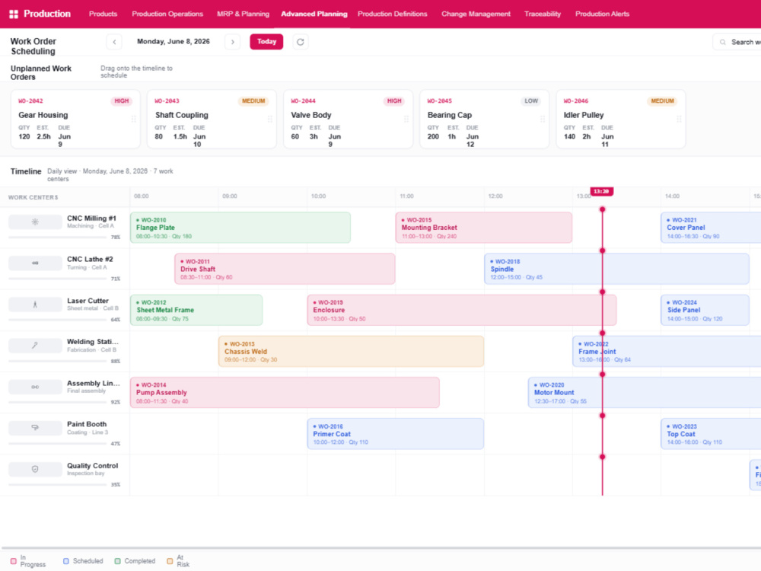
Task: Open the WO-2015 Mounting Bracket block
Action: click(x=484, y=228)
